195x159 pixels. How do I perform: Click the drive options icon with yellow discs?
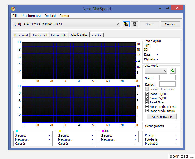point(126,24)
